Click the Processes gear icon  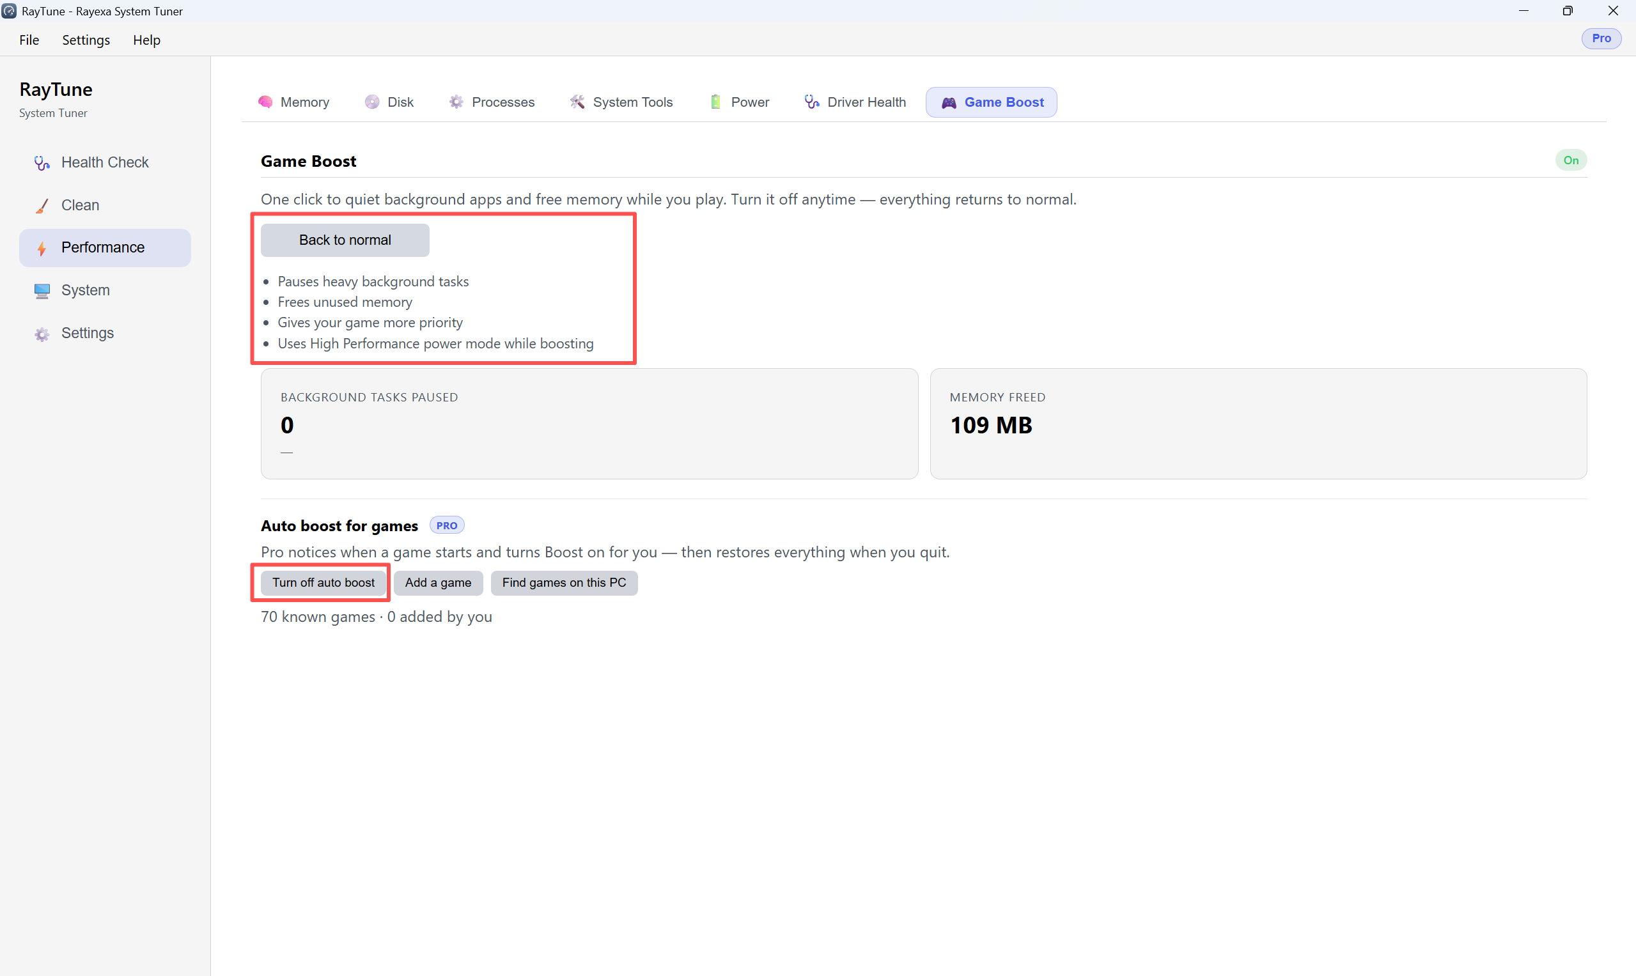(456, 102)
